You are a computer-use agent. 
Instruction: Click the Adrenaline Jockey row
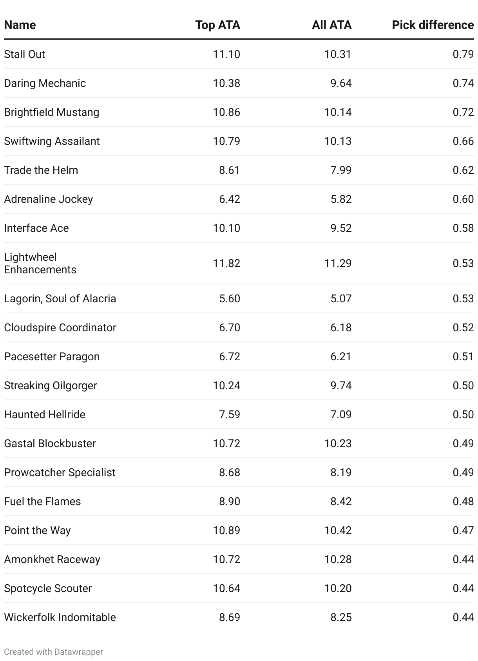[x=239, y=199]
